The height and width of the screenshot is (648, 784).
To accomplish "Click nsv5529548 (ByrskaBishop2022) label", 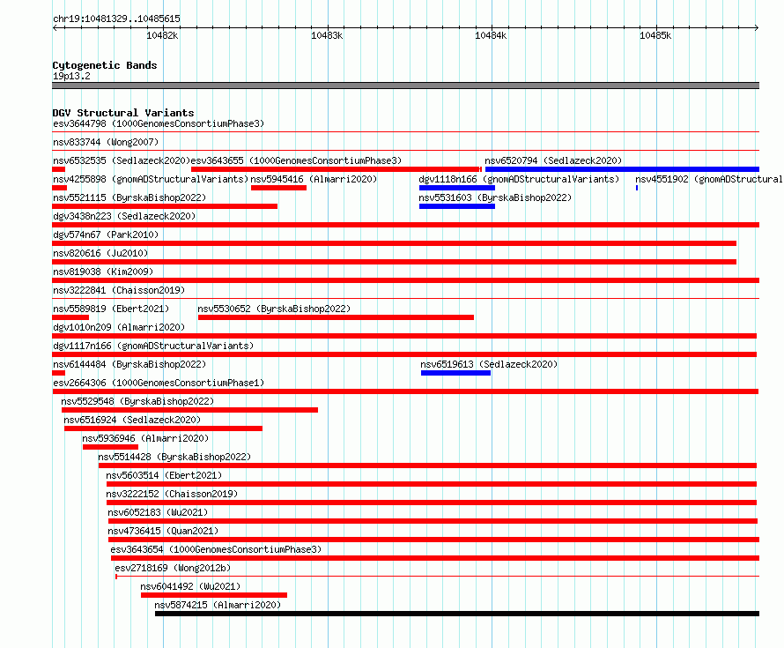I will coord(137,401).
